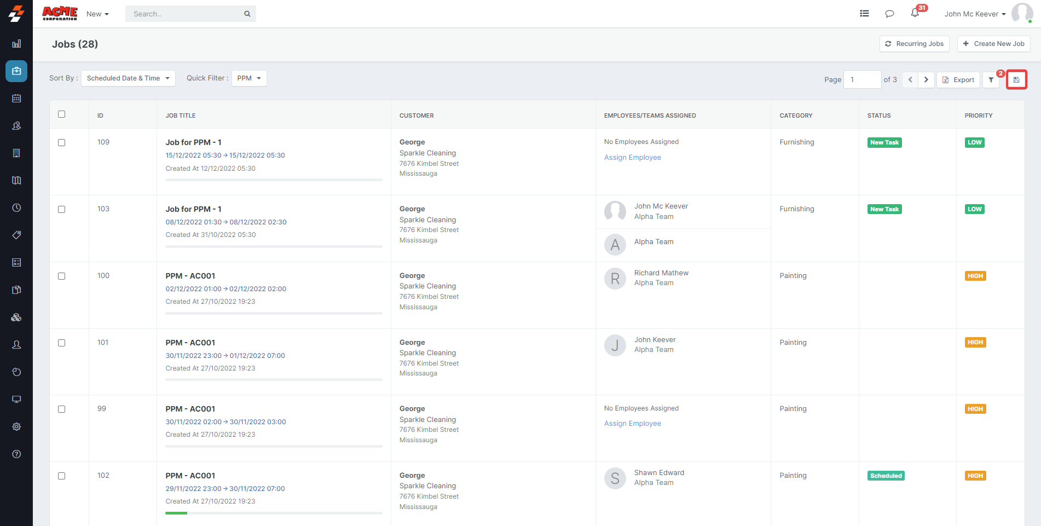Open the filter funnel icon

click(991, 80)
